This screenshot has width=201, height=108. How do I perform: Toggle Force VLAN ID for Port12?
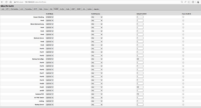(x=183, y=56)
